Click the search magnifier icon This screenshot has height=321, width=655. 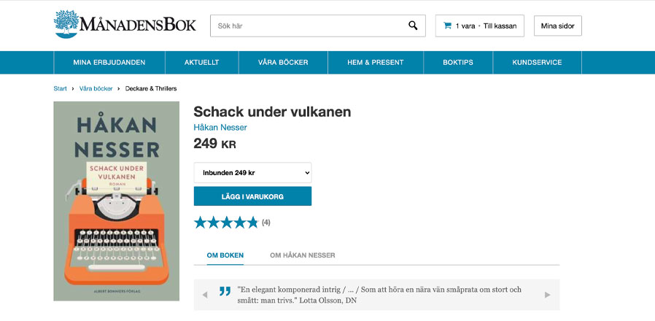tap(413, 26)
